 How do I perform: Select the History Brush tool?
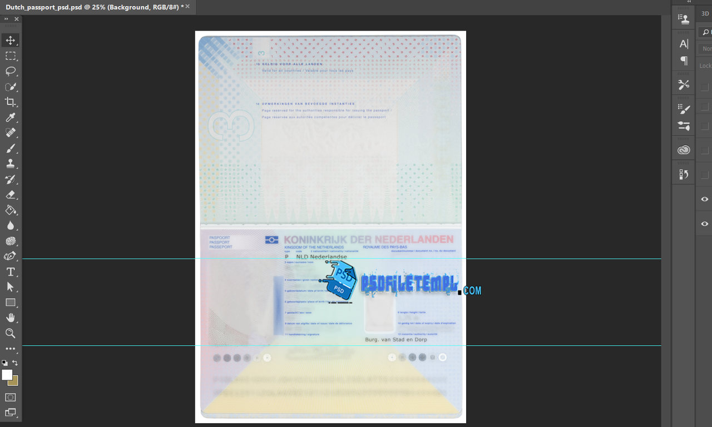point(11,180)
